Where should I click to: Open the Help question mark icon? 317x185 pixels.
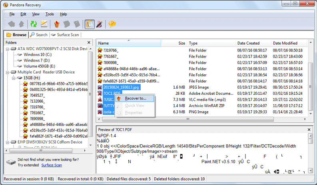tap(112, 24)
